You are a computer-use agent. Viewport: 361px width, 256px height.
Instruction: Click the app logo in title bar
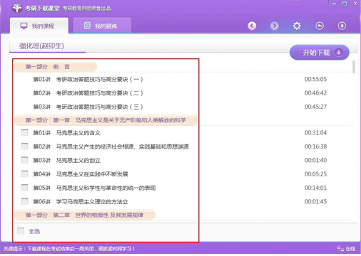click(x=17, y=9)
